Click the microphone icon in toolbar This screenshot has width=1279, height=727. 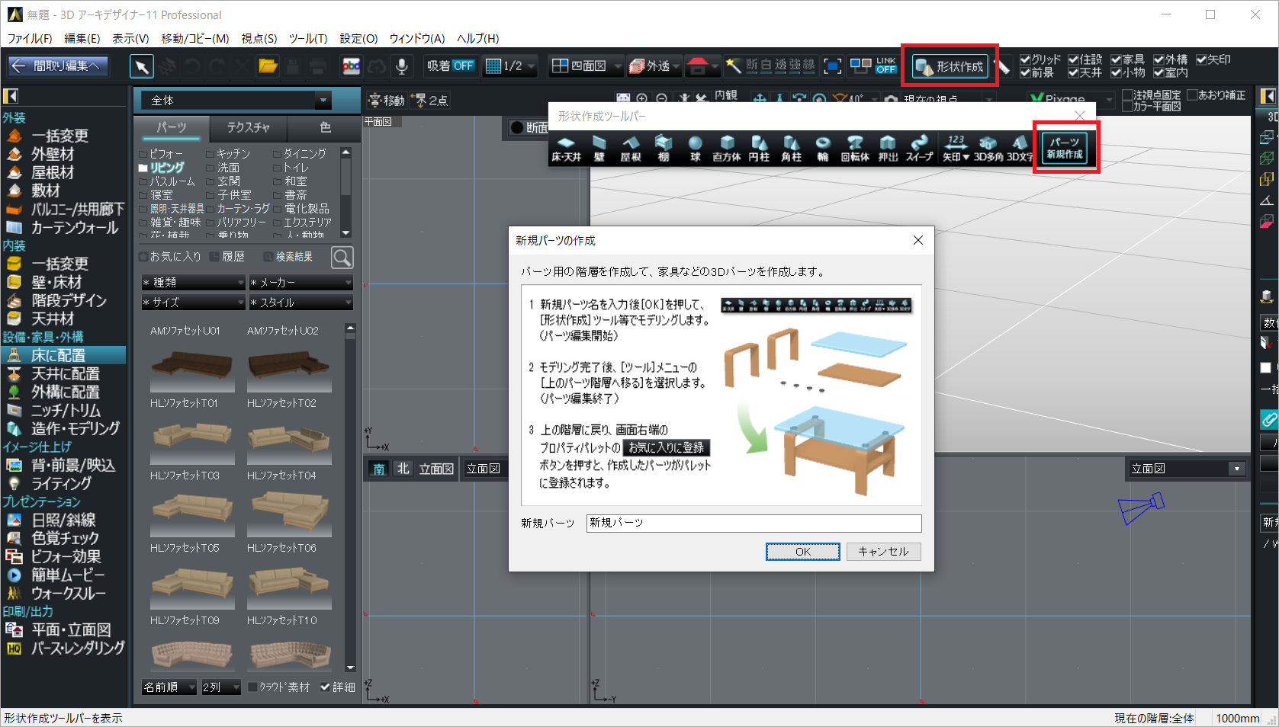pos(401,66)
